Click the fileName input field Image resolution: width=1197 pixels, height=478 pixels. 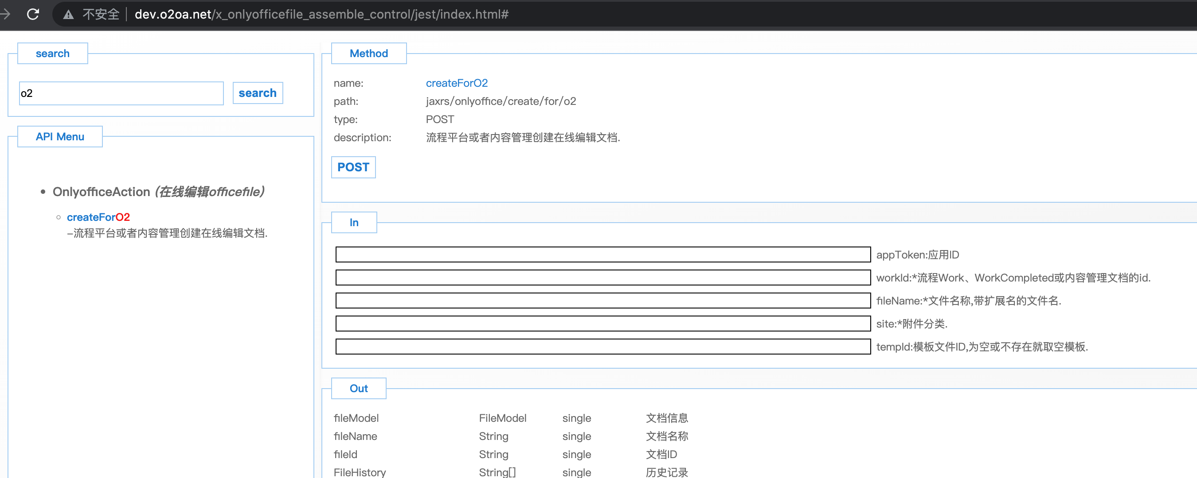pyautogui.click(x=602, y=300)
